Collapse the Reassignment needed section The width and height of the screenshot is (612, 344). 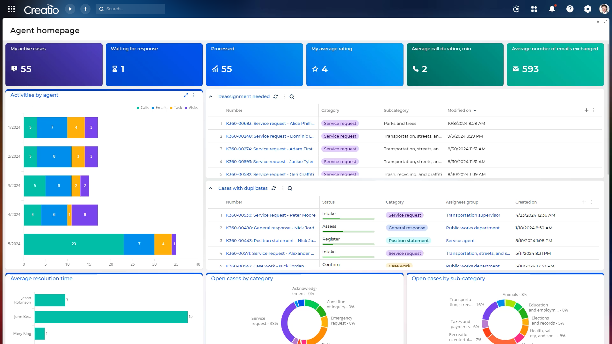[x=211, y=97]
